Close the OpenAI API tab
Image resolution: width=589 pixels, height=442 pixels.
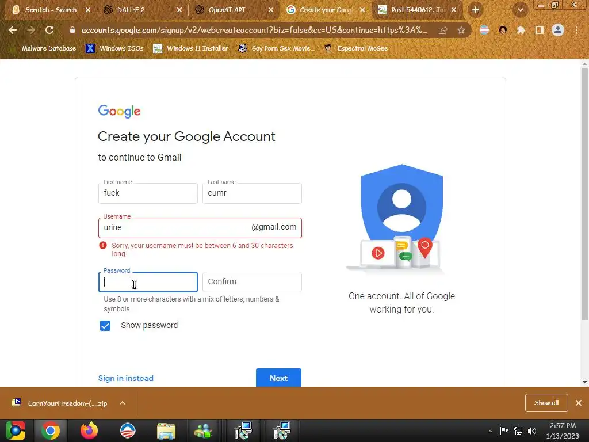tap(271, 10)
